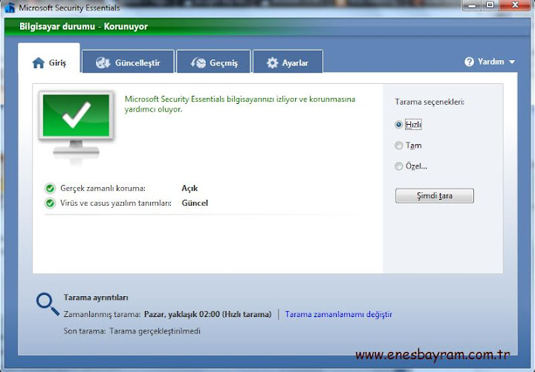Click the Microsoft Security Essentials title bar icon
The image size is (535, 372).
(10, 7)
